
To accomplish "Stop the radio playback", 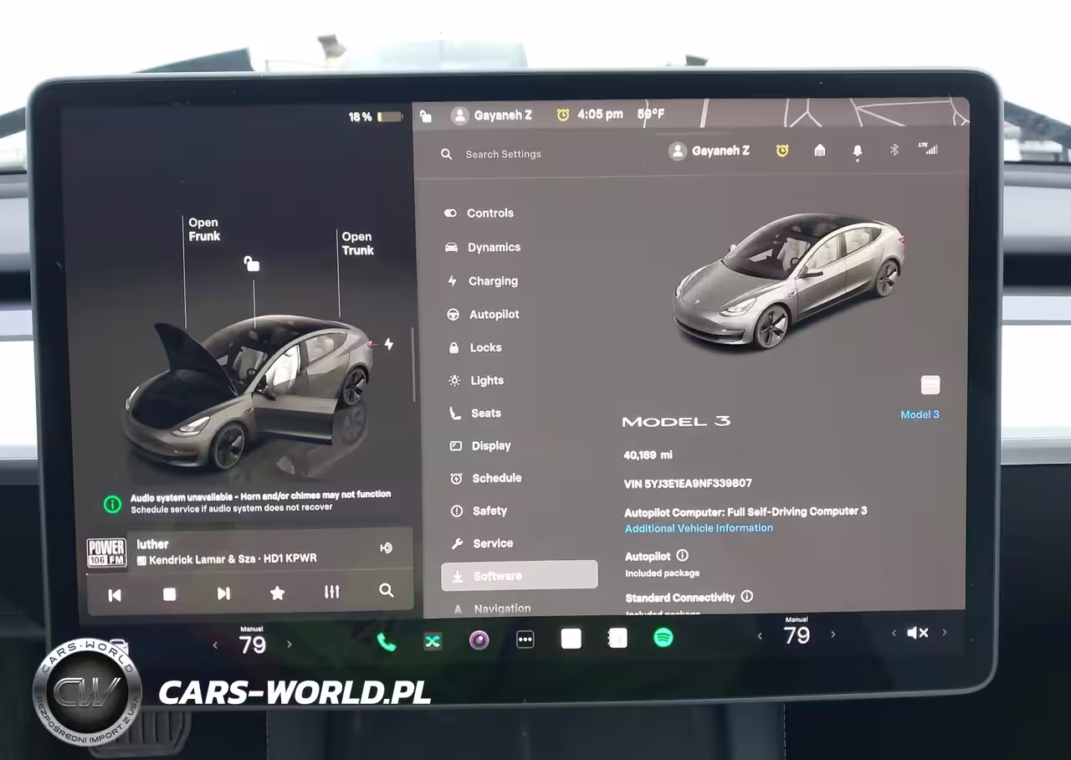I will tap(169, 593).
